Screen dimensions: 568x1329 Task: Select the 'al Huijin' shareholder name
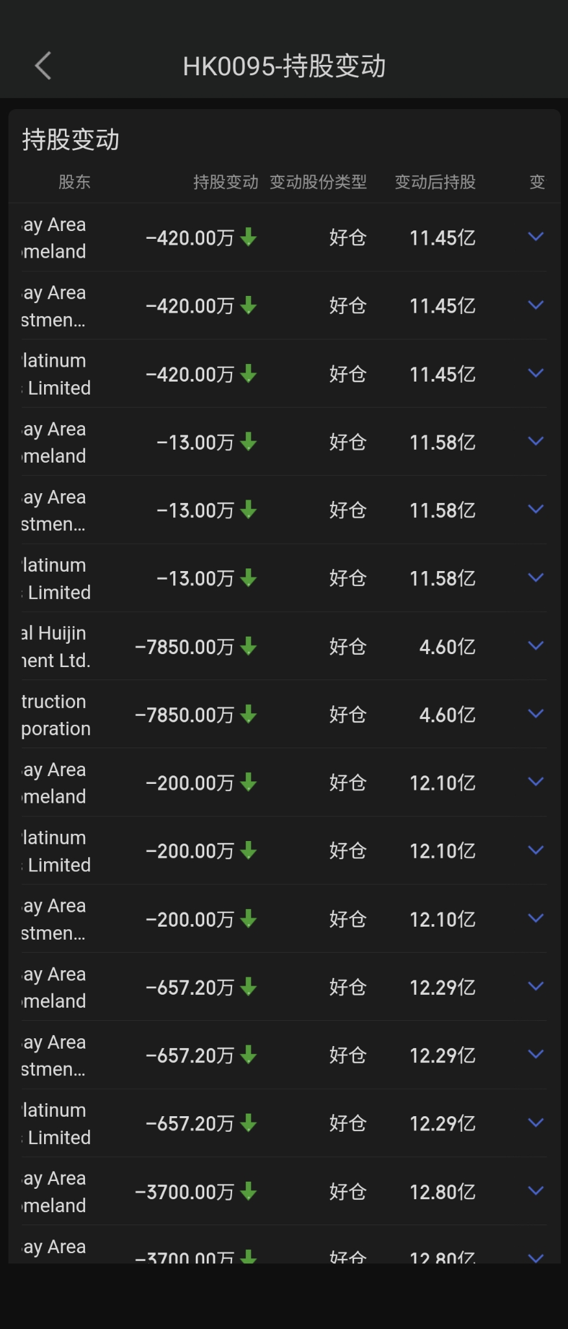click(x=54, y=633)
